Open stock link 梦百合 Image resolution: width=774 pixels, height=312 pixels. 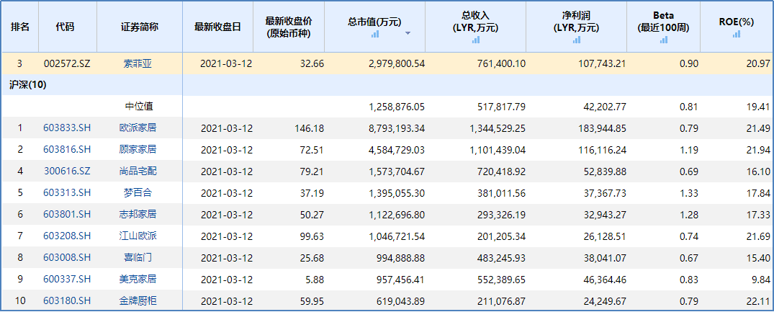tap(138, 193)
